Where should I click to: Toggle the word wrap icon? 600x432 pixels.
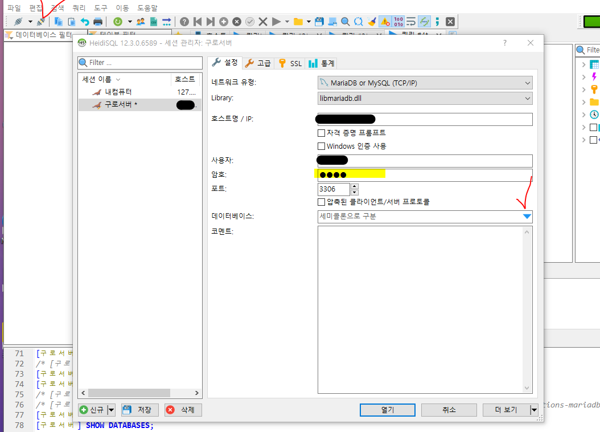pyautogui.click(x=412, y=22)
